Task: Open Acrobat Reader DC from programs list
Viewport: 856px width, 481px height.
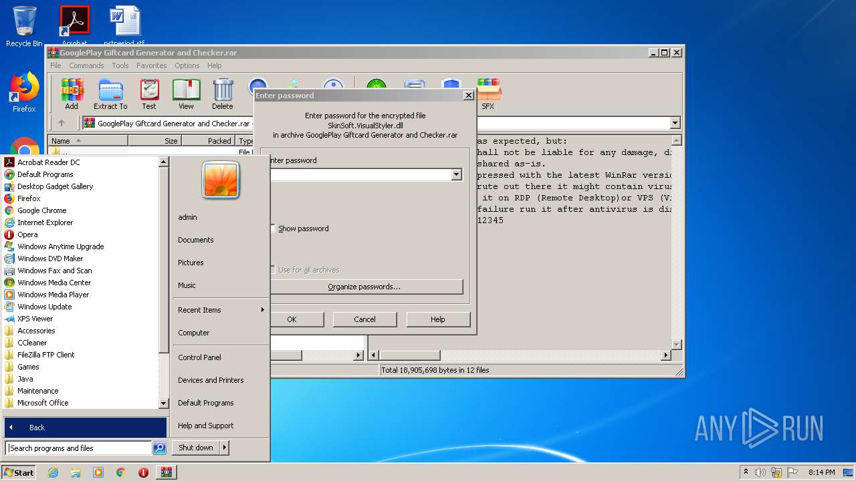Action: 48,162
